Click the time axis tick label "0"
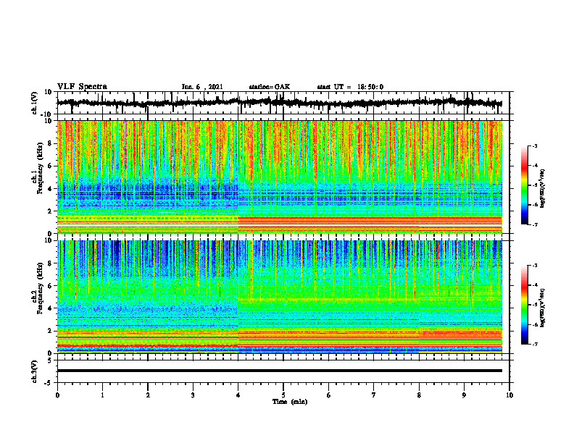574x443 pixels. [57, 395]
